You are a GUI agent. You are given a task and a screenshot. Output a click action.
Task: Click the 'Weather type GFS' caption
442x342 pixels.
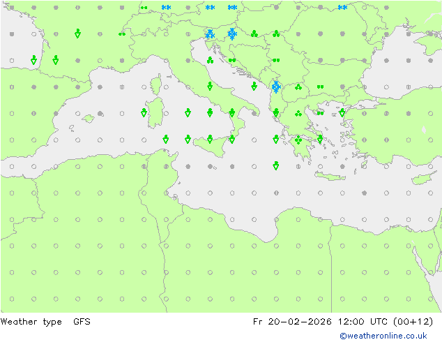point(45,322)
